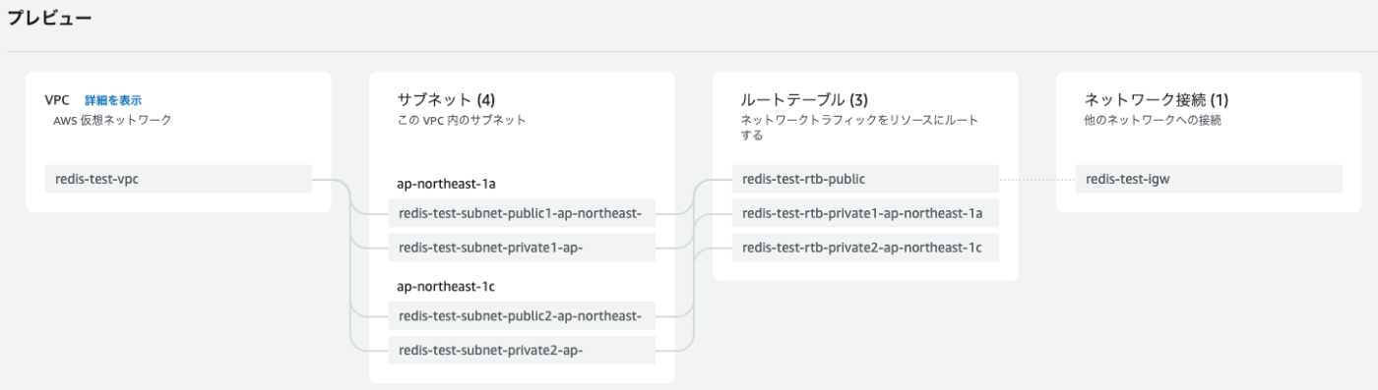Select redis-test-subnet-public2-ap-northeast subnet
The height and width of the screenshot is (390, 1378).
click(x=522, y=315)
